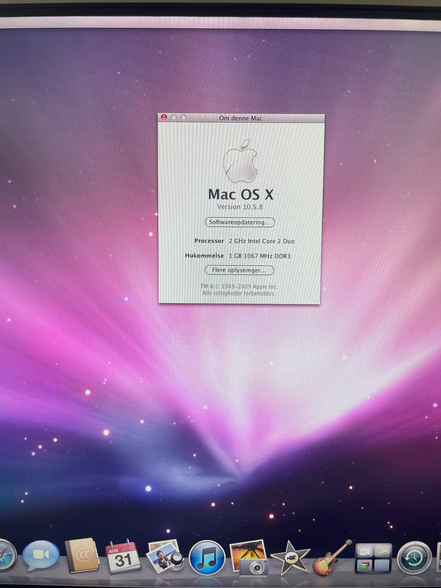Click the Apple logo in About window
Image resolution: width=441 pixels, height=588 pixels.
240,161
